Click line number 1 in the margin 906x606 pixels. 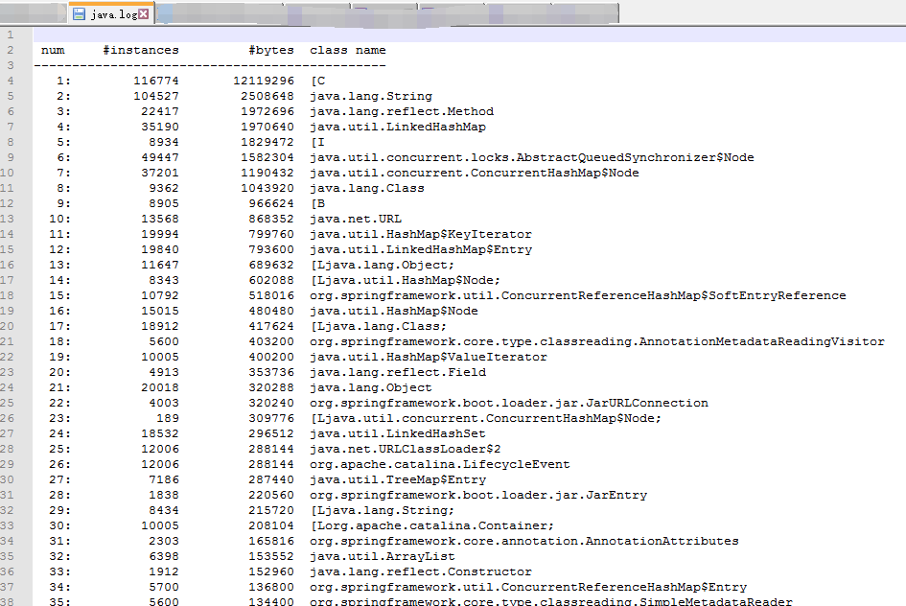11,35
